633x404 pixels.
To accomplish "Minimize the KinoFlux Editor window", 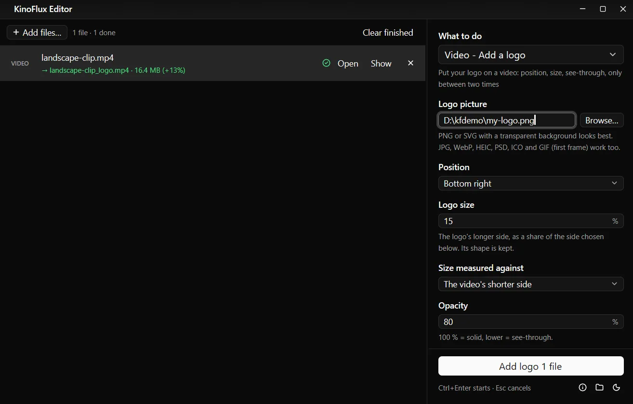I will coord(582,9).
